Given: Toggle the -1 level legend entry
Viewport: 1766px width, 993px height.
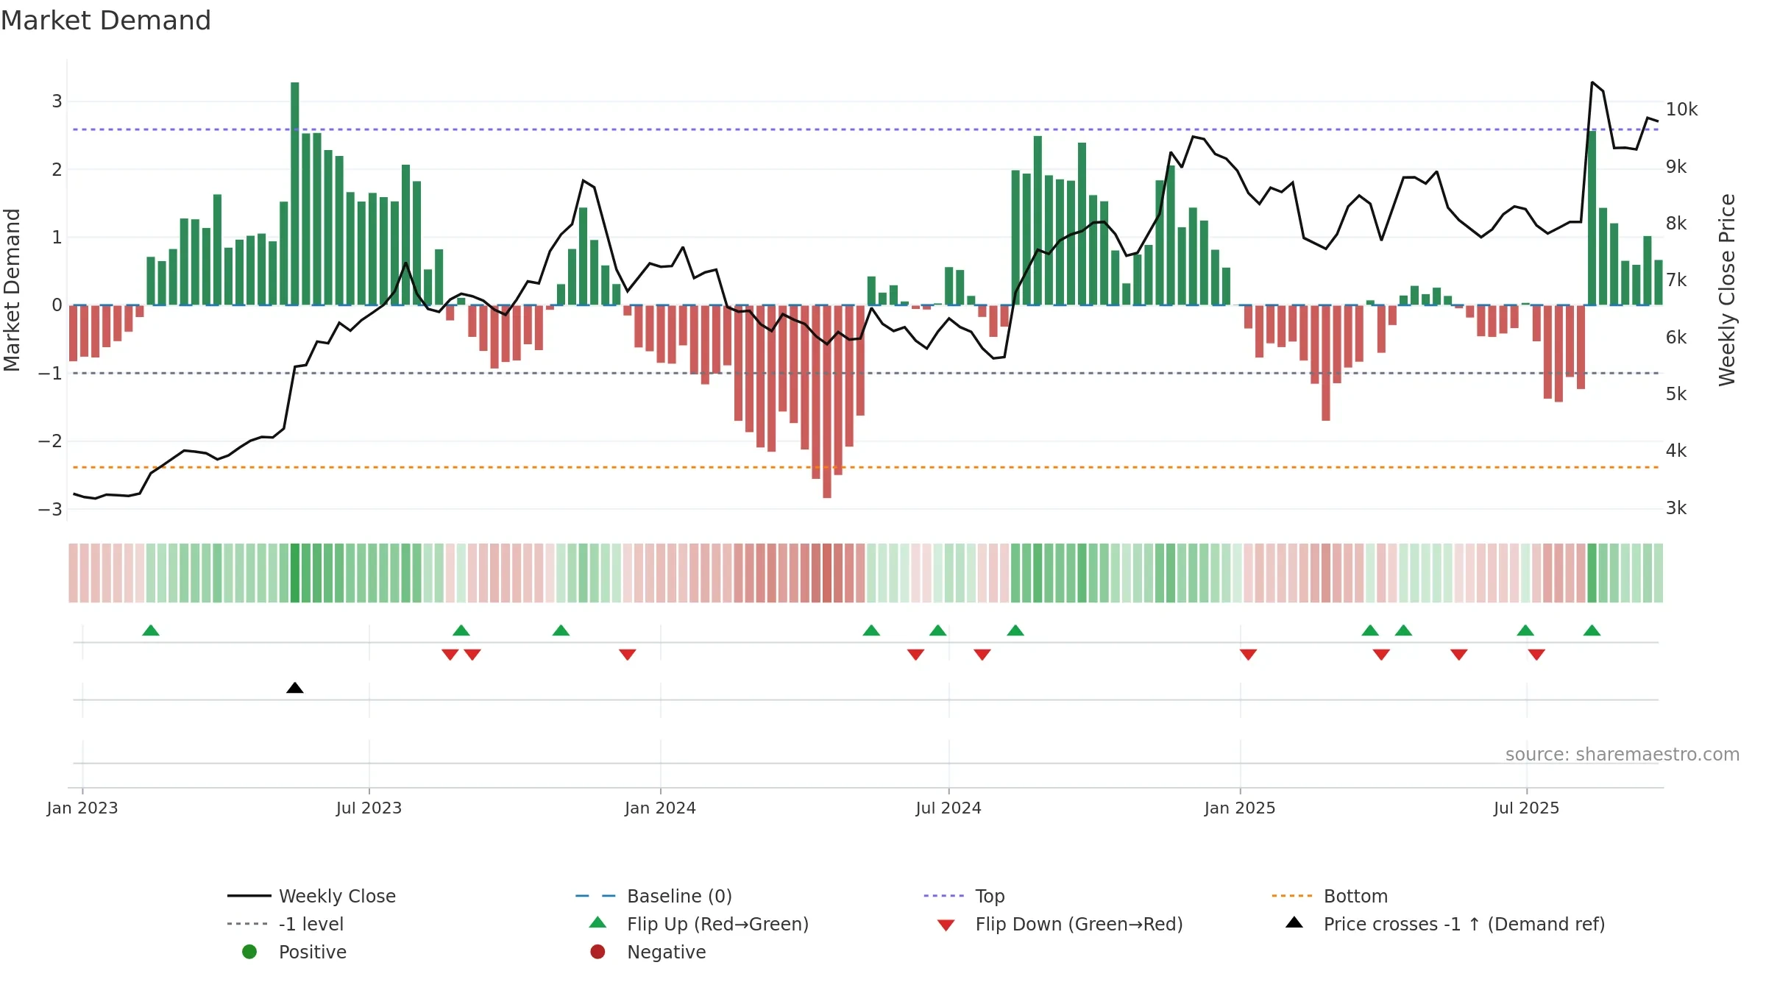Looking at the screenshot, I should [286, 924].
